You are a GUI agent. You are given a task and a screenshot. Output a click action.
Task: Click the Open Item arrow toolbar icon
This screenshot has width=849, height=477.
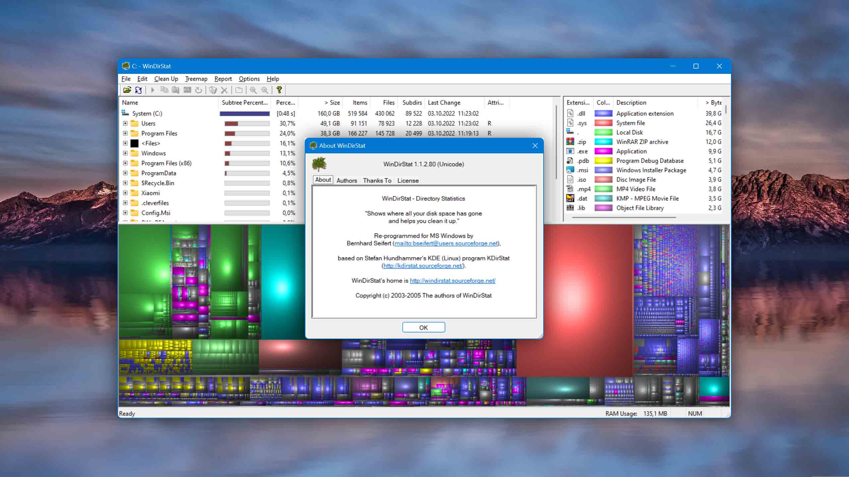[153, 90]
